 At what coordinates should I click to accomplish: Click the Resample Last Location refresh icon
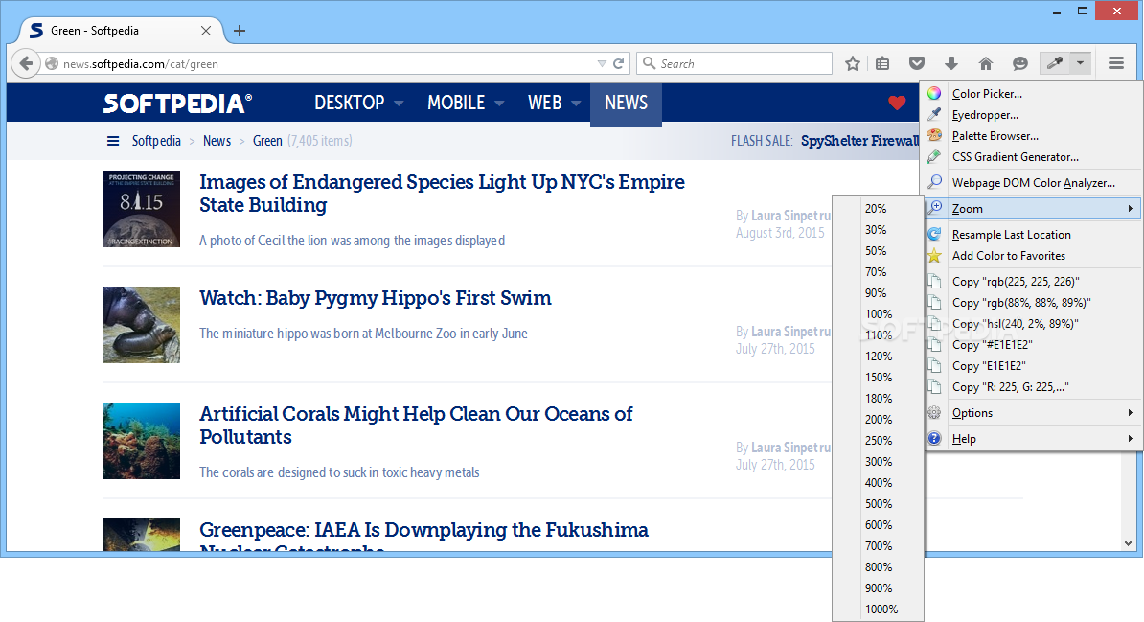(x=934, y=235)
